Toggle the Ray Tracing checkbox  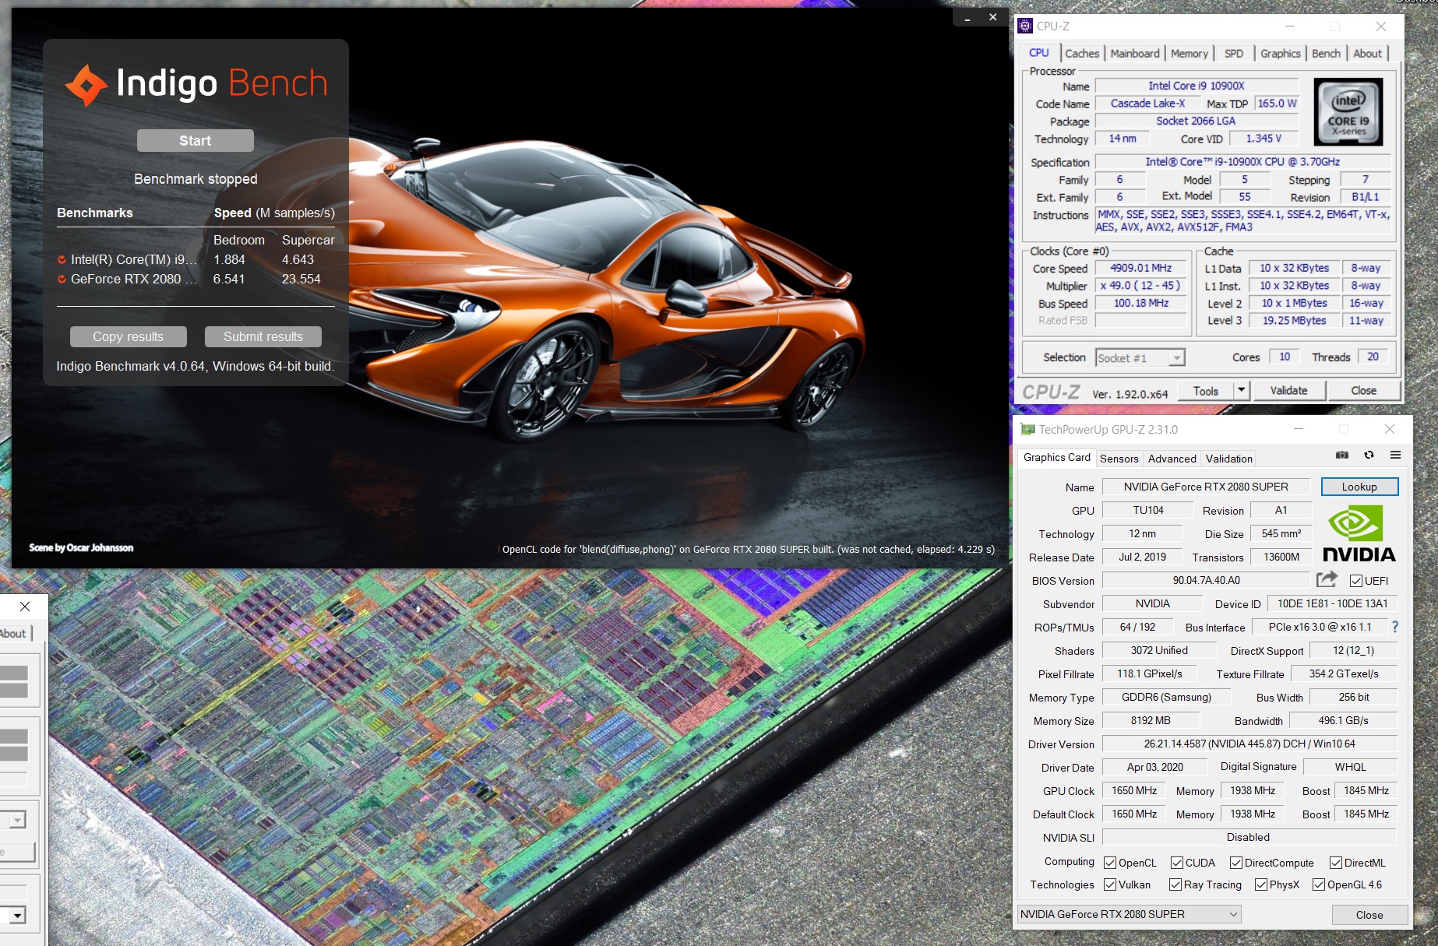(x=1175, y=884)
